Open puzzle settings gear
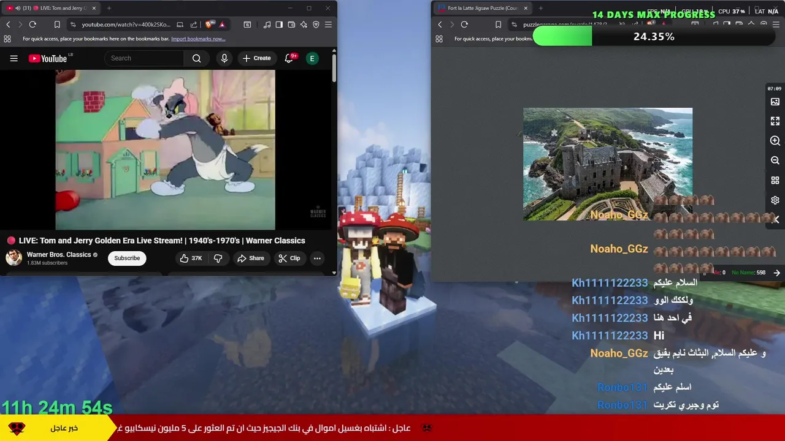The height and width of the screenshot is (441, 785). [775, 200]
